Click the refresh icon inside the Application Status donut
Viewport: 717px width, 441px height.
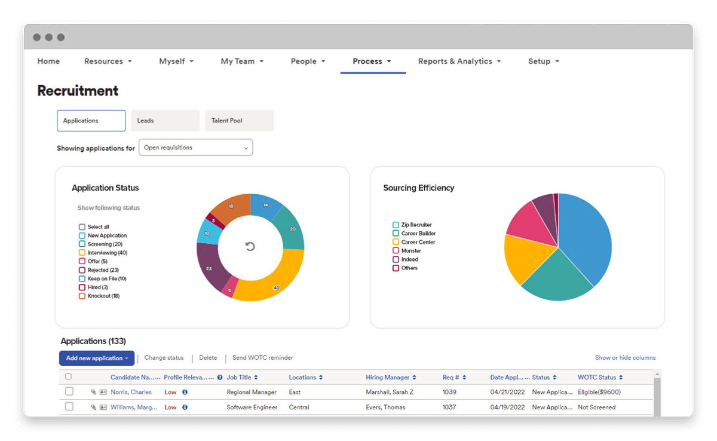click(250, 247)
